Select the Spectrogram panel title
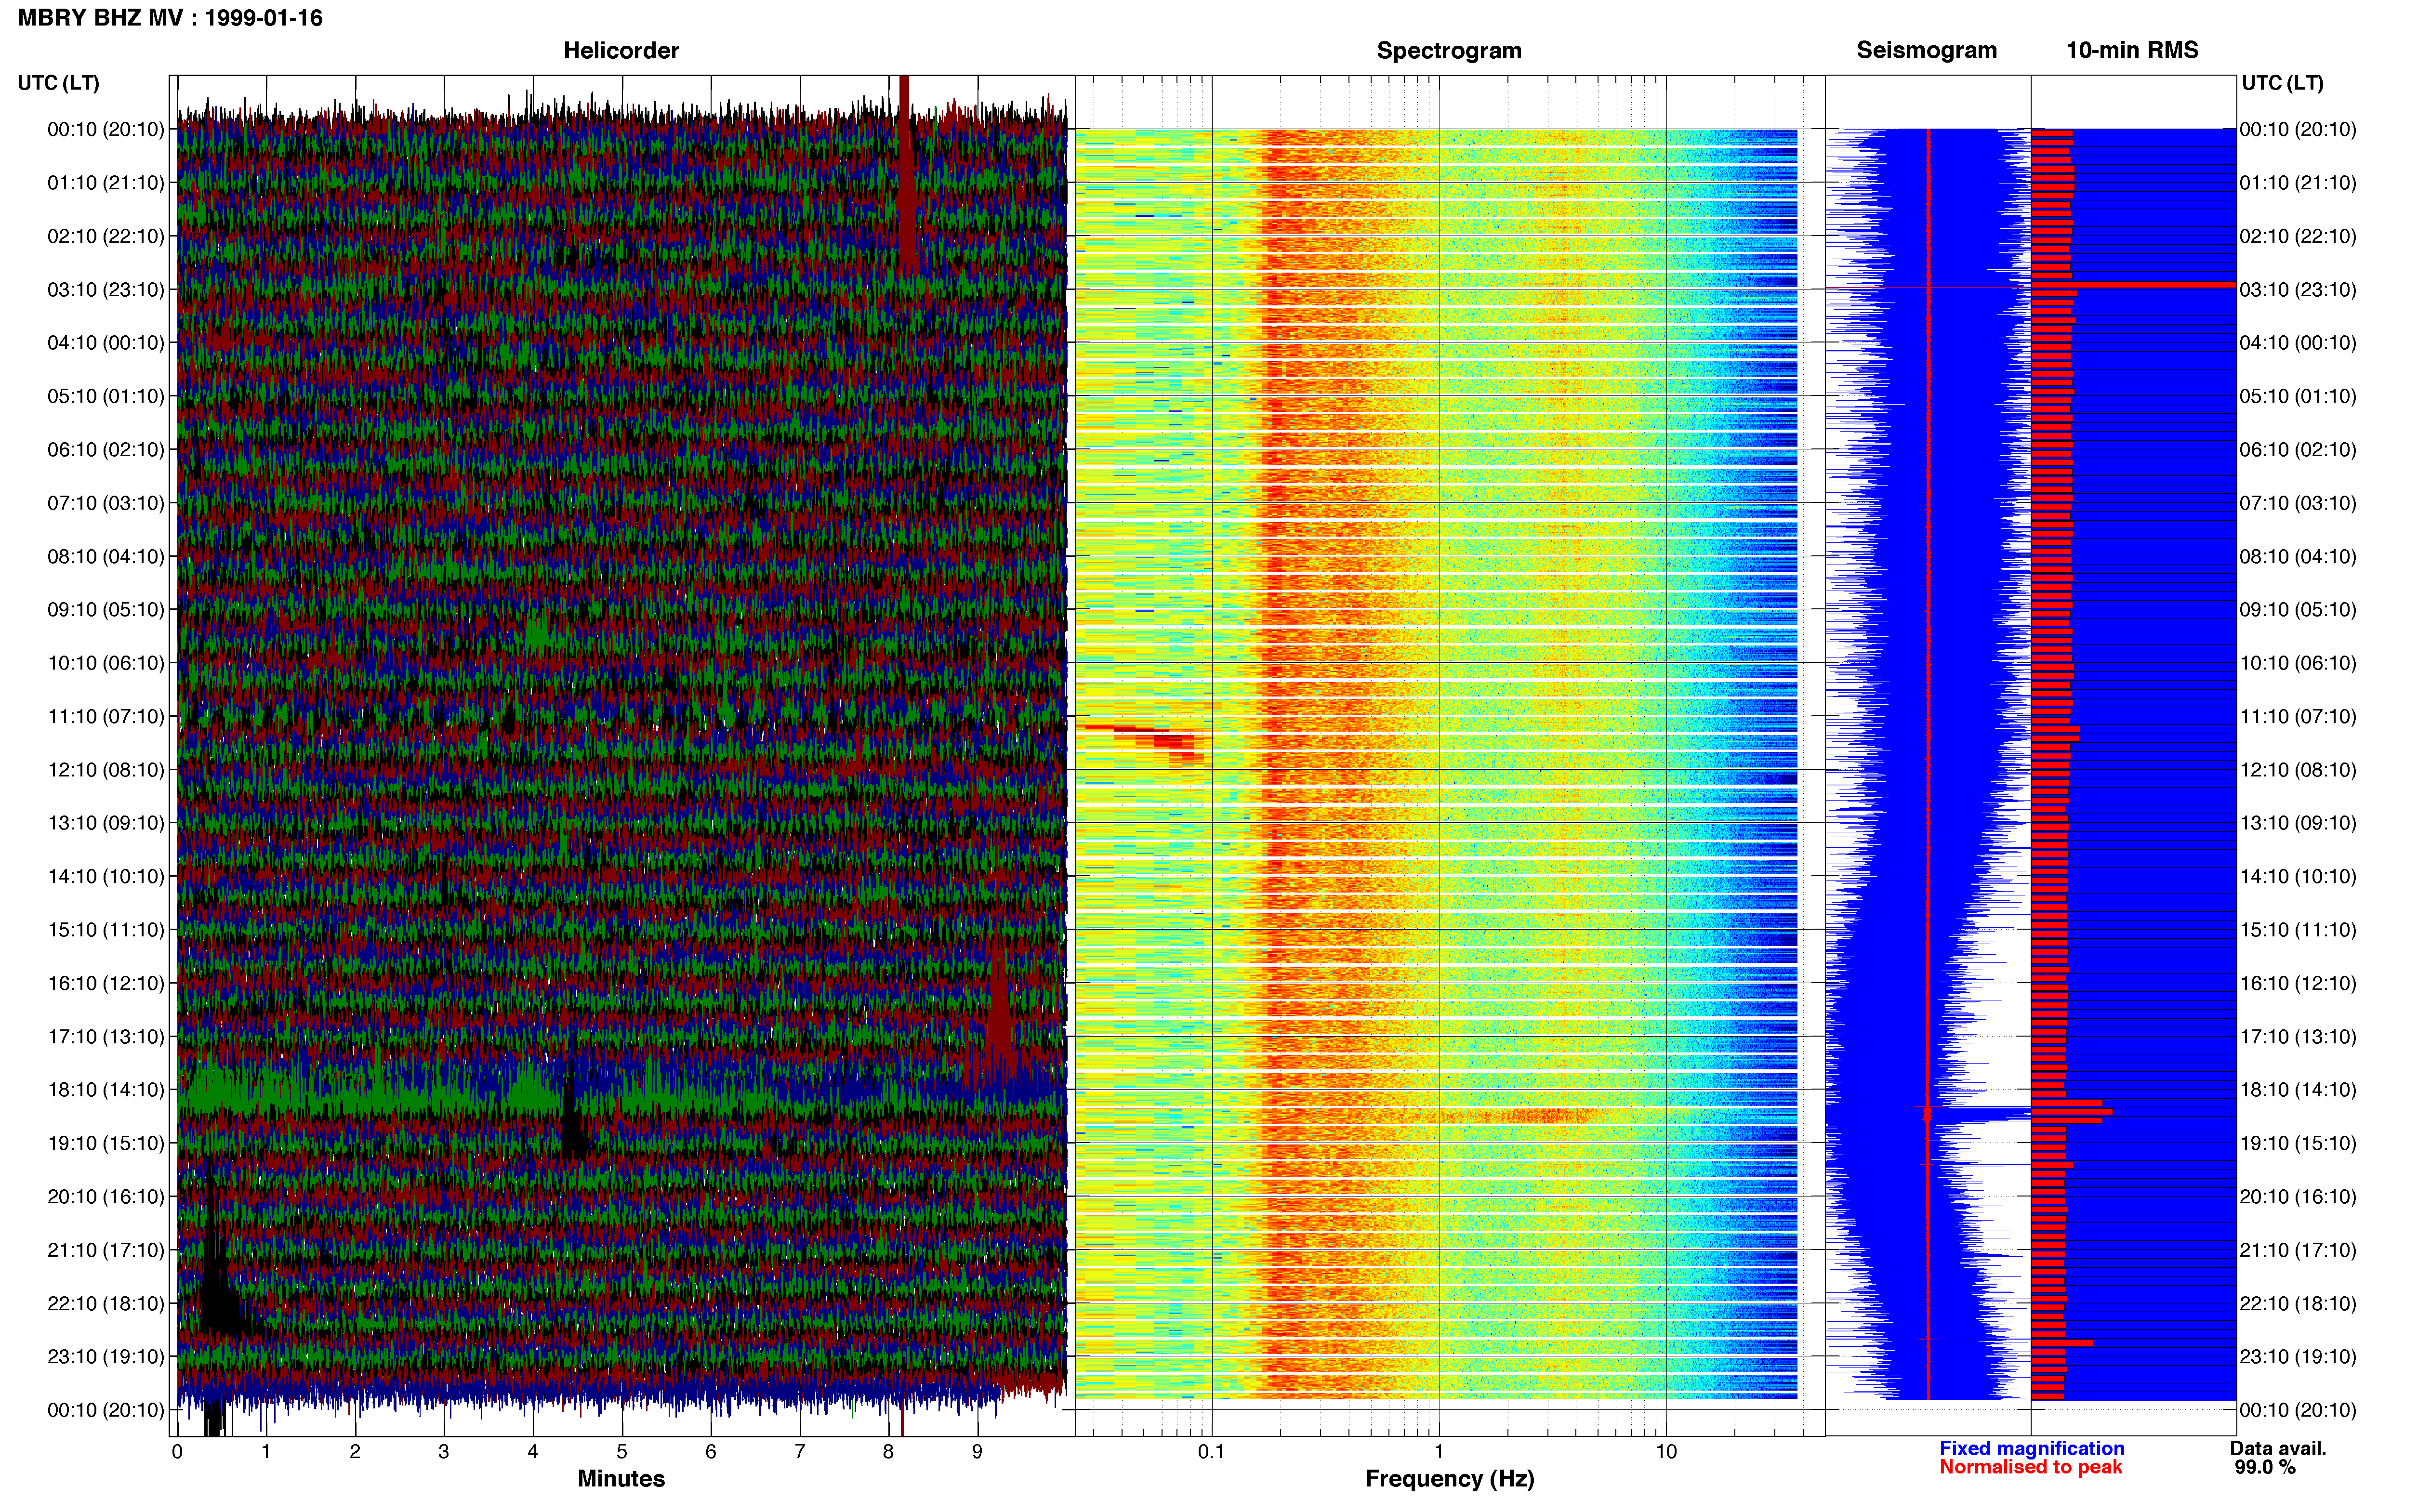Image resolution: width=2418 pixels, height=1512 pixels. click(x=1449, y=50)
